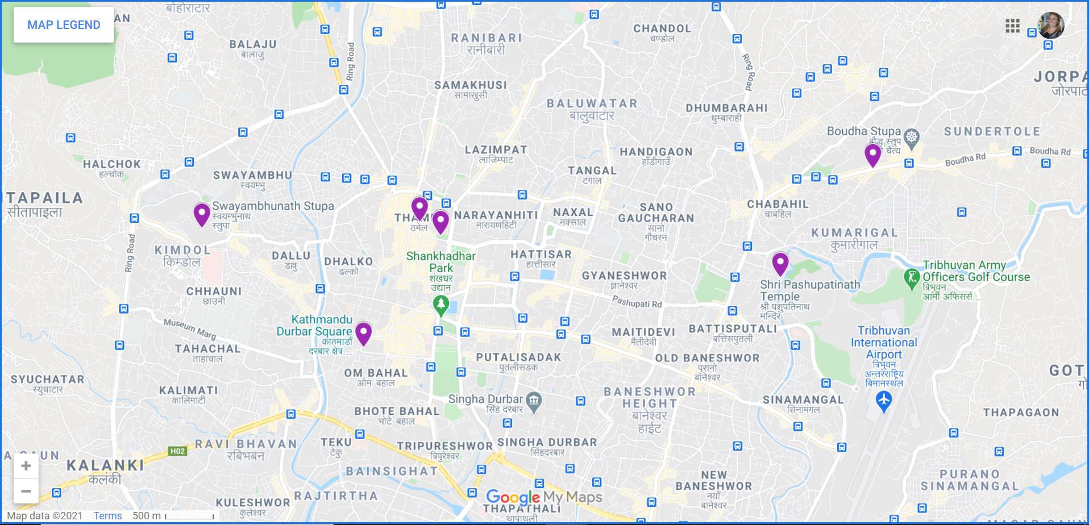Viewport: 1089px width, 525px height.
Task: Open the Terms link
Action: click(x=107, y=516)
